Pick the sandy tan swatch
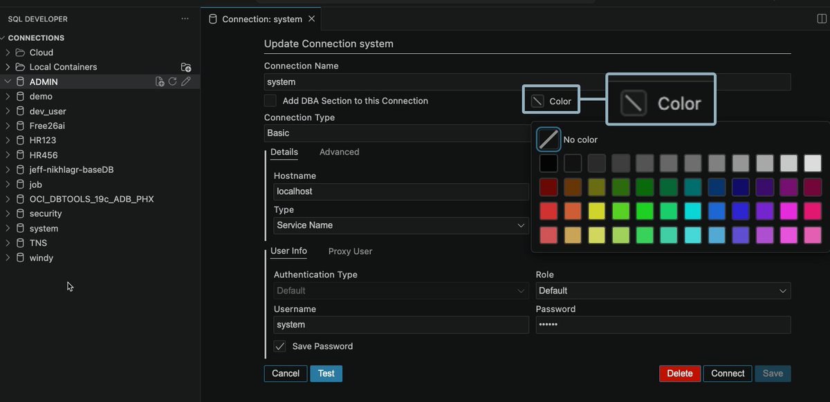Screen dimensions: 830x402 coord(573,235)
